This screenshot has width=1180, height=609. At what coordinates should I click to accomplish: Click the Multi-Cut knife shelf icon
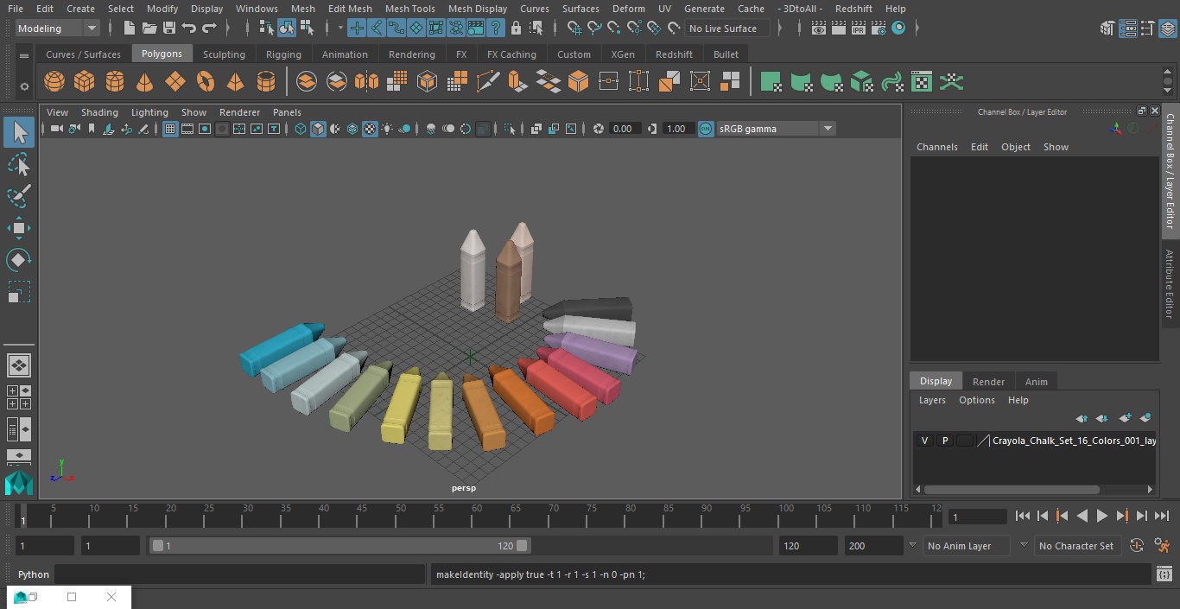tap(487, 82)
